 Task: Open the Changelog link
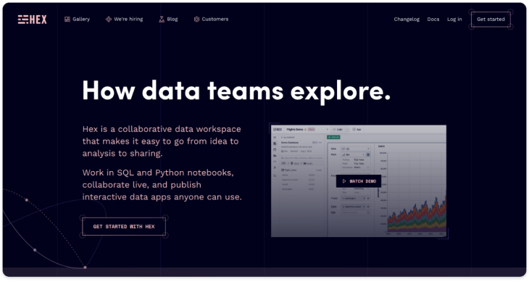tap(407, 20)
